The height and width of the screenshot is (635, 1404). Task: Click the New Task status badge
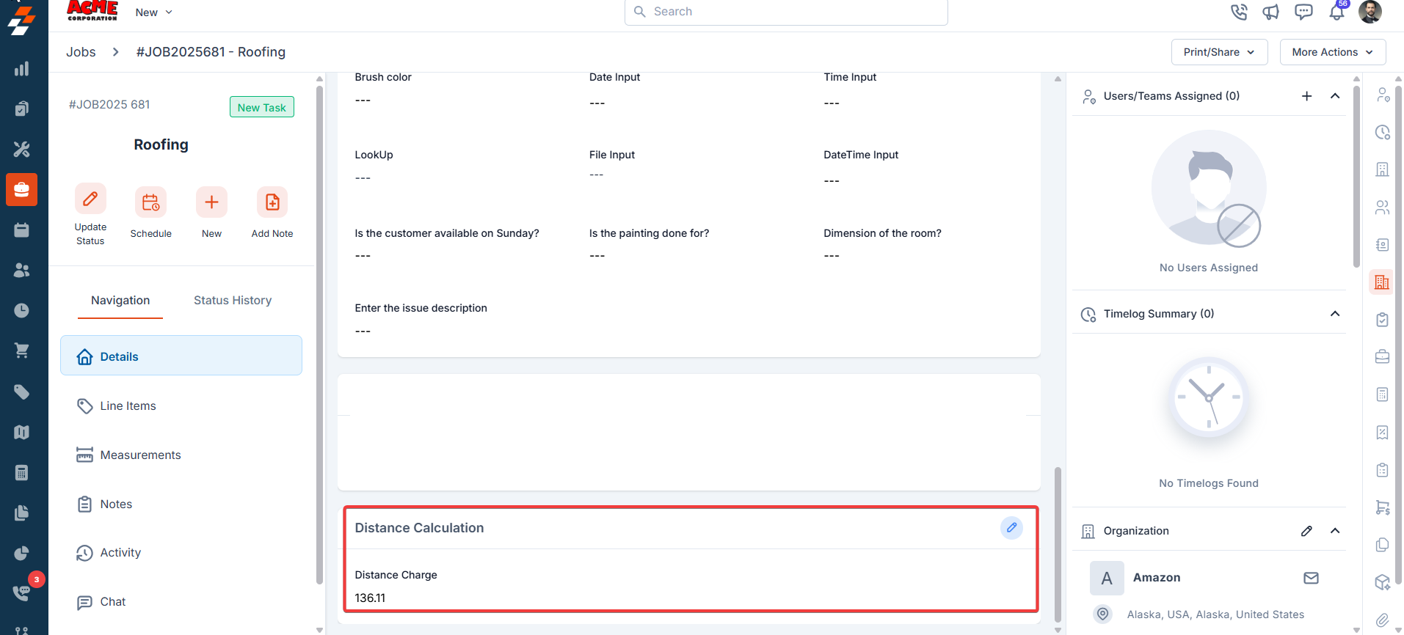262,107
